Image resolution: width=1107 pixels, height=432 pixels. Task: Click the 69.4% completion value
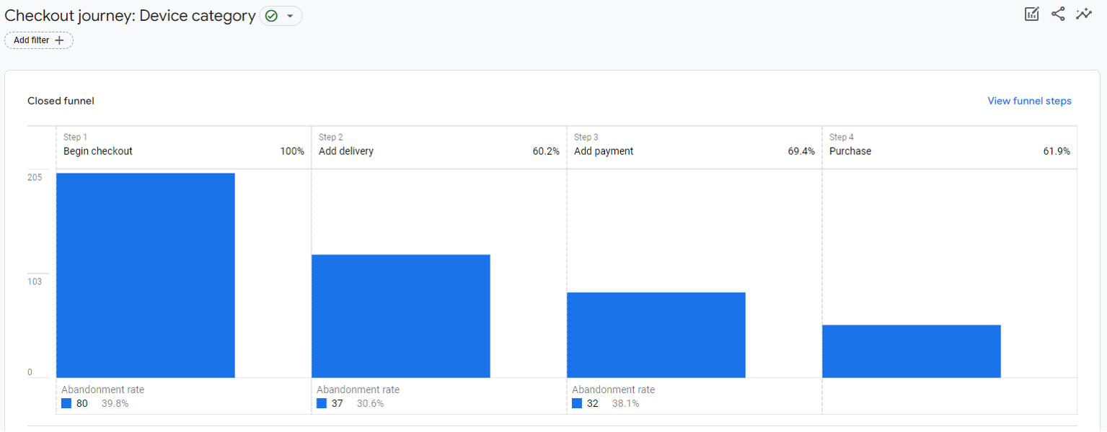tap(801, 151)
